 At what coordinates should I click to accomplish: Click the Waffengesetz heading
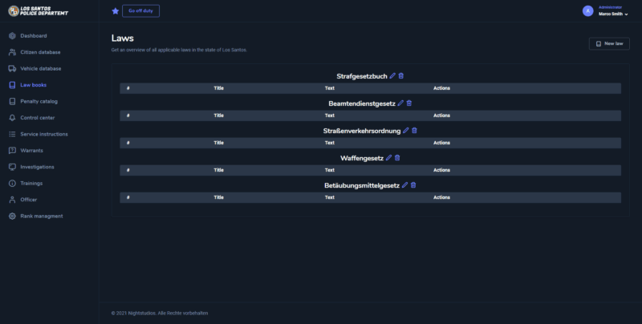point(362,158)
